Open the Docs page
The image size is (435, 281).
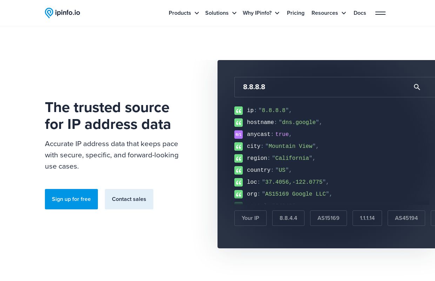coord(360,13)
